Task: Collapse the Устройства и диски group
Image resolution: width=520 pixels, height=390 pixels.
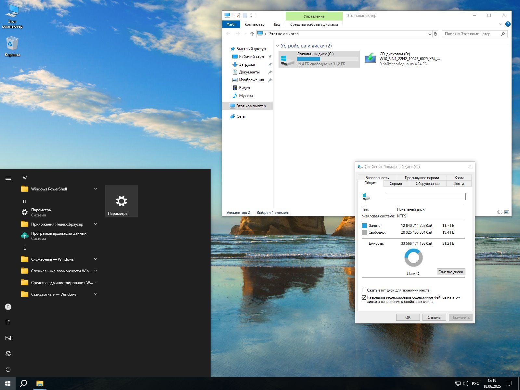Action: click(278, 46)
